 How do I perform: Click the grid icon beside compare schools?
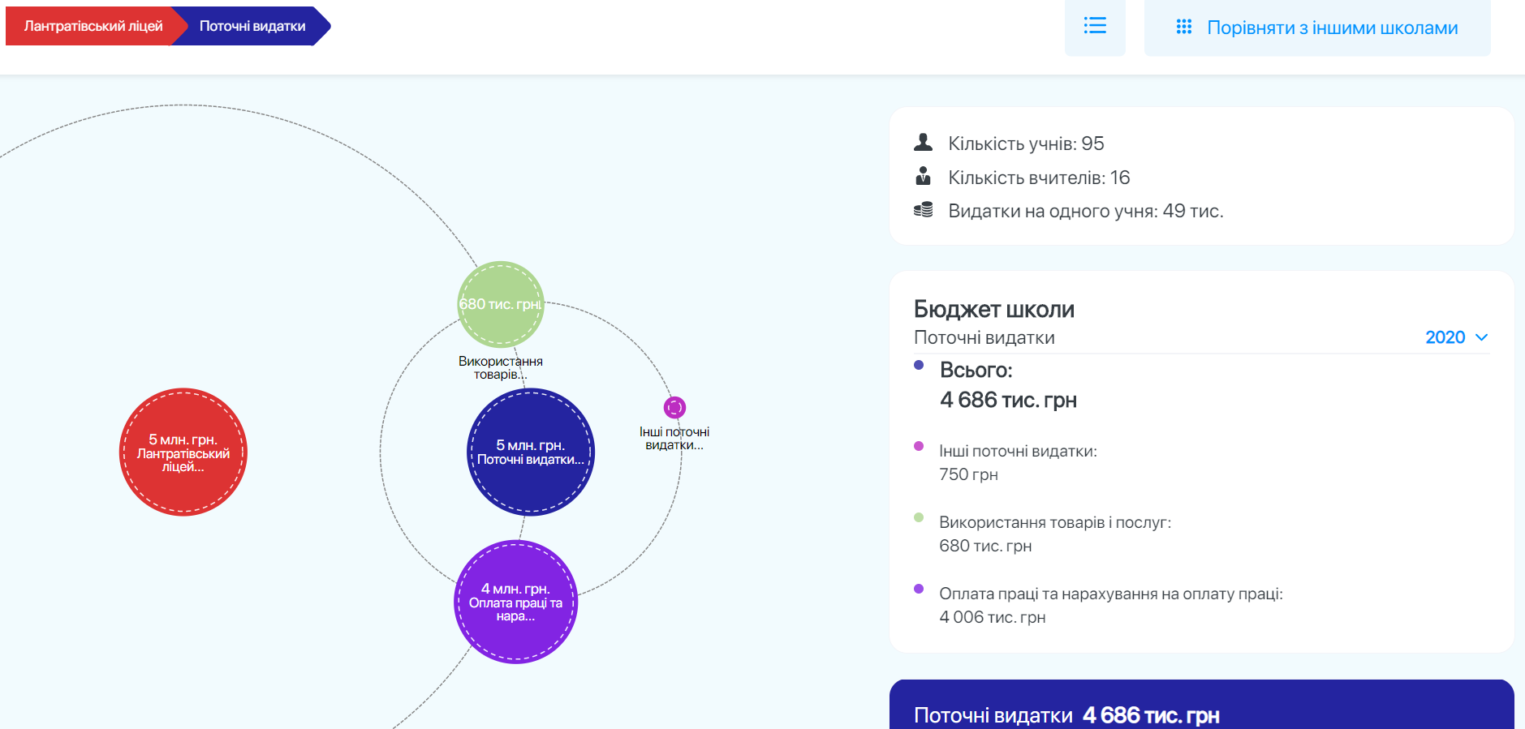coord(1184,27)
